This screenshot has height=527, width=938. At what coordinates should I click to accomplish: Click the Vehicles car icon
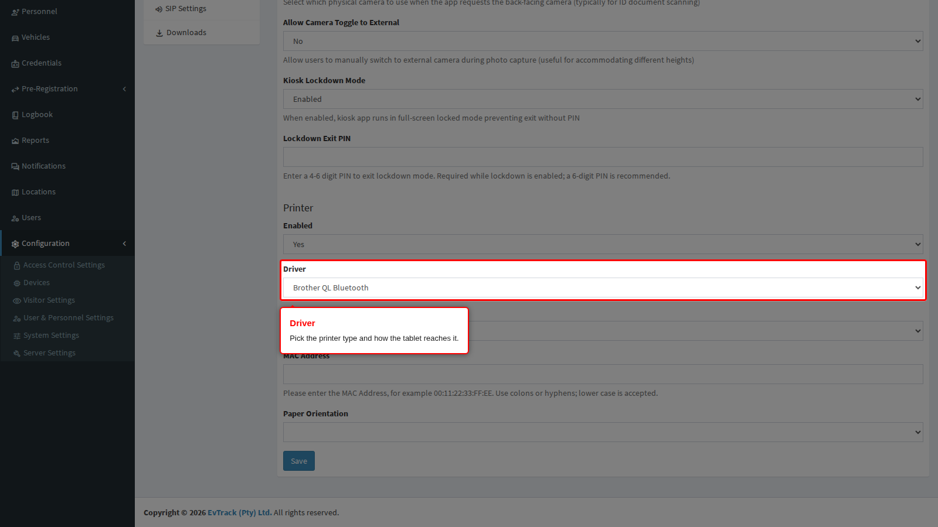(15, 37)
